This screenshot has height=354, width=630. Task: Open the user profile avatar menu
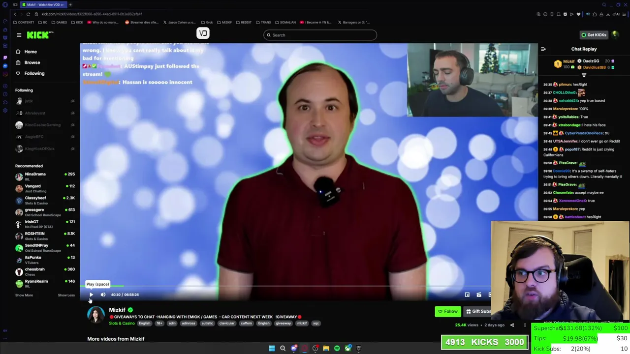click(615, 34)
